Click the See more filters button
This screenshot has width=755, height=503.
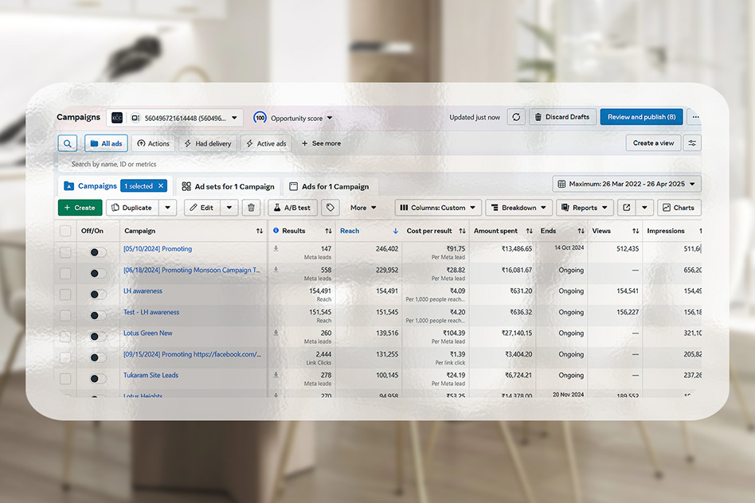(321, 143)
